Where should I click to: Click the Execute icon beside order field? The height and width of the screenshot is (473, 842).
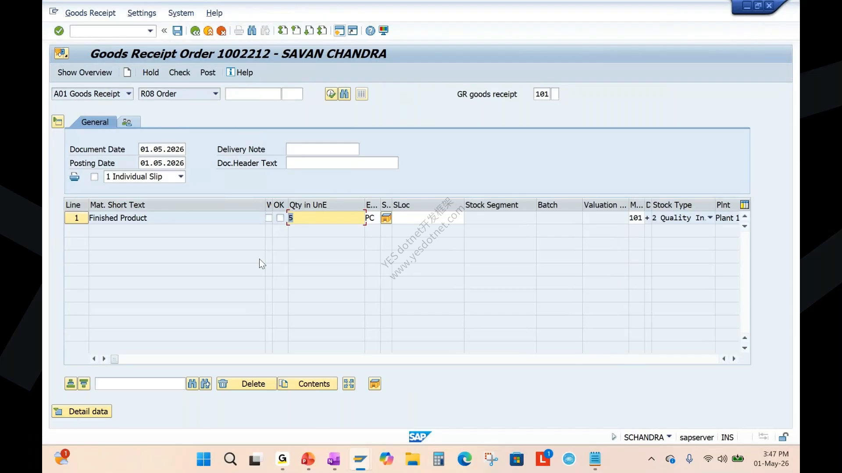click(331, 94)
